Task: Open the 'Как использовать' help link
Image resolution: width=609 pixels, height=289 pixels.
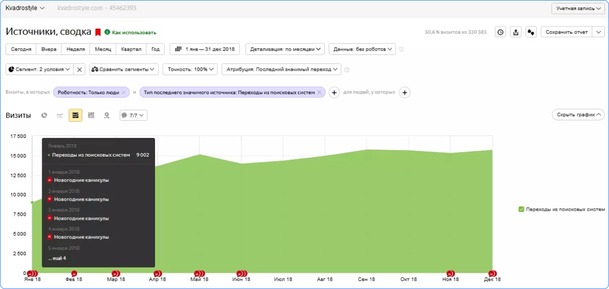Action: click(134, 32)
